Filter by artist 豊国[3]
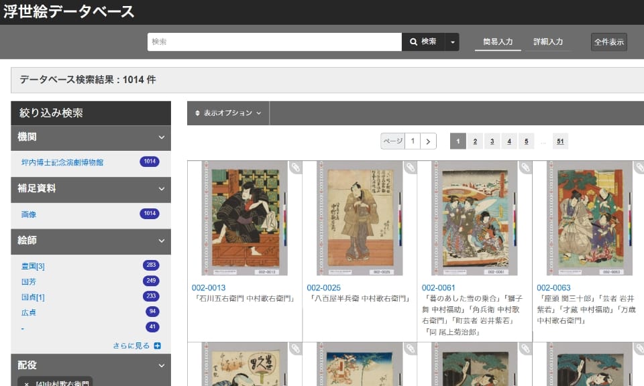This screenshot has width=644, height=386. (x=33, y=266)
